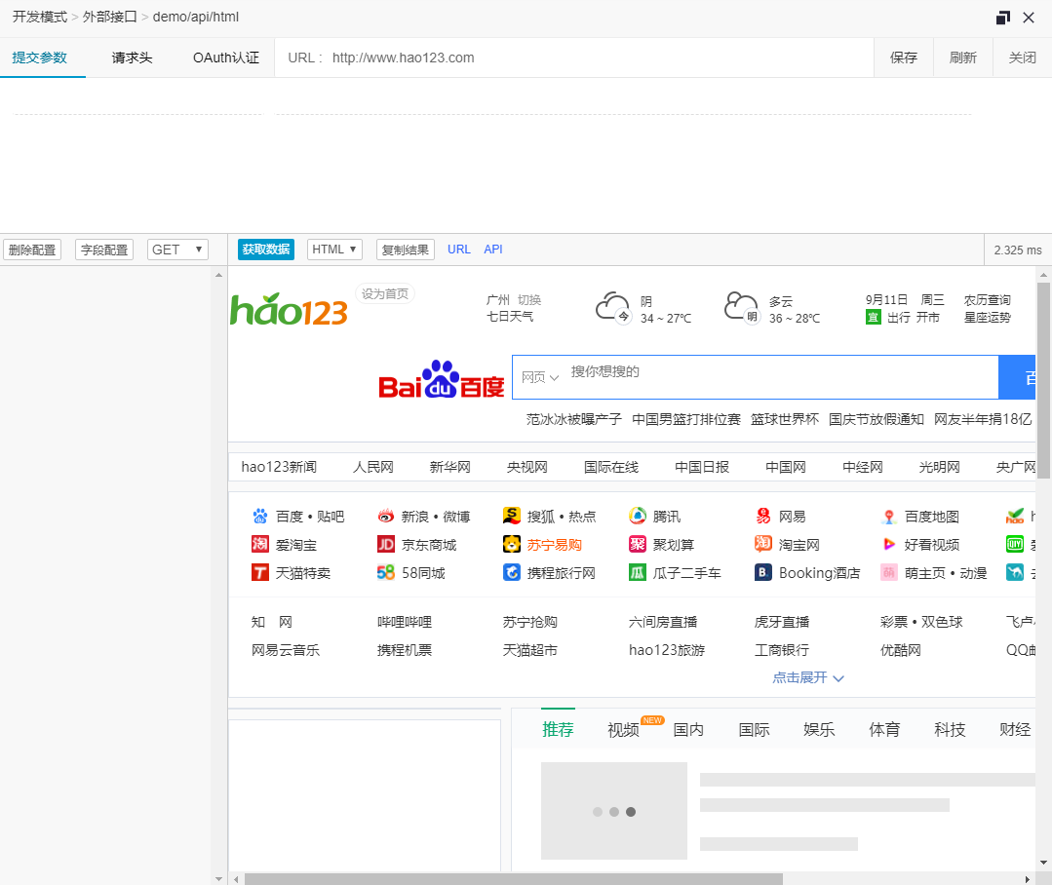Click the blue API link

493,250
